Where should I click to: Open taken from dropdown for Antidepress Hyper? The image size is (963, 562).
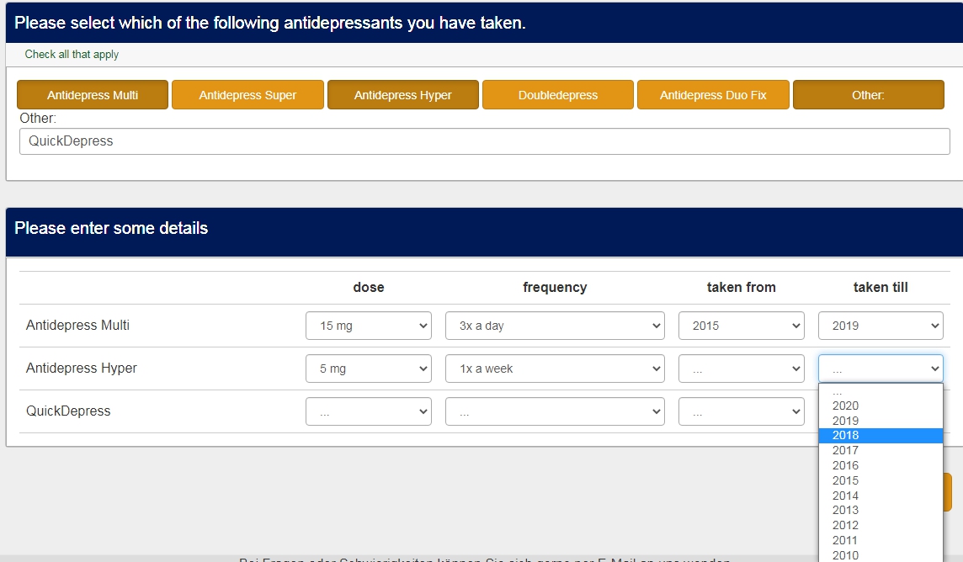point(741,368)
